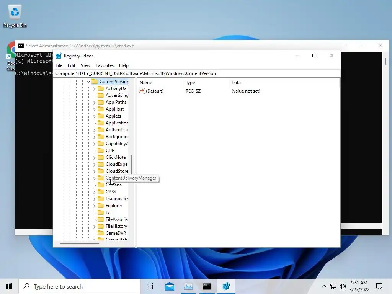Expand the ActivityDat key

pyautogui.click(x=94, y=88)
